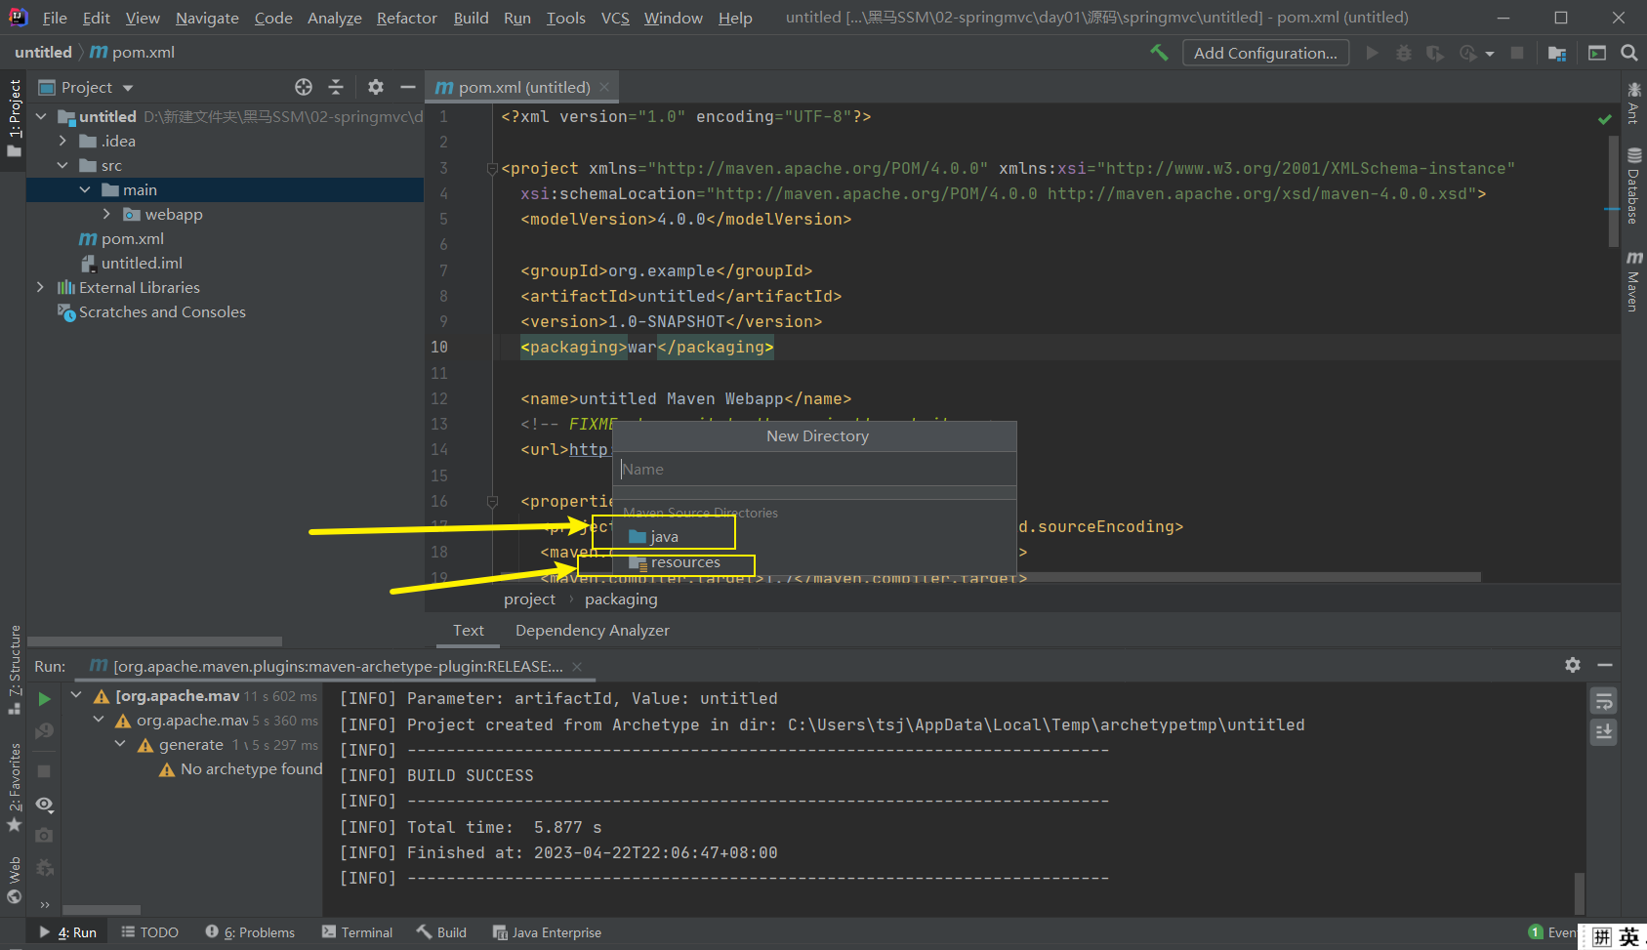Collapse the untitled project root node
Viewport: 1647px width, 950px height.
point(42,116)
